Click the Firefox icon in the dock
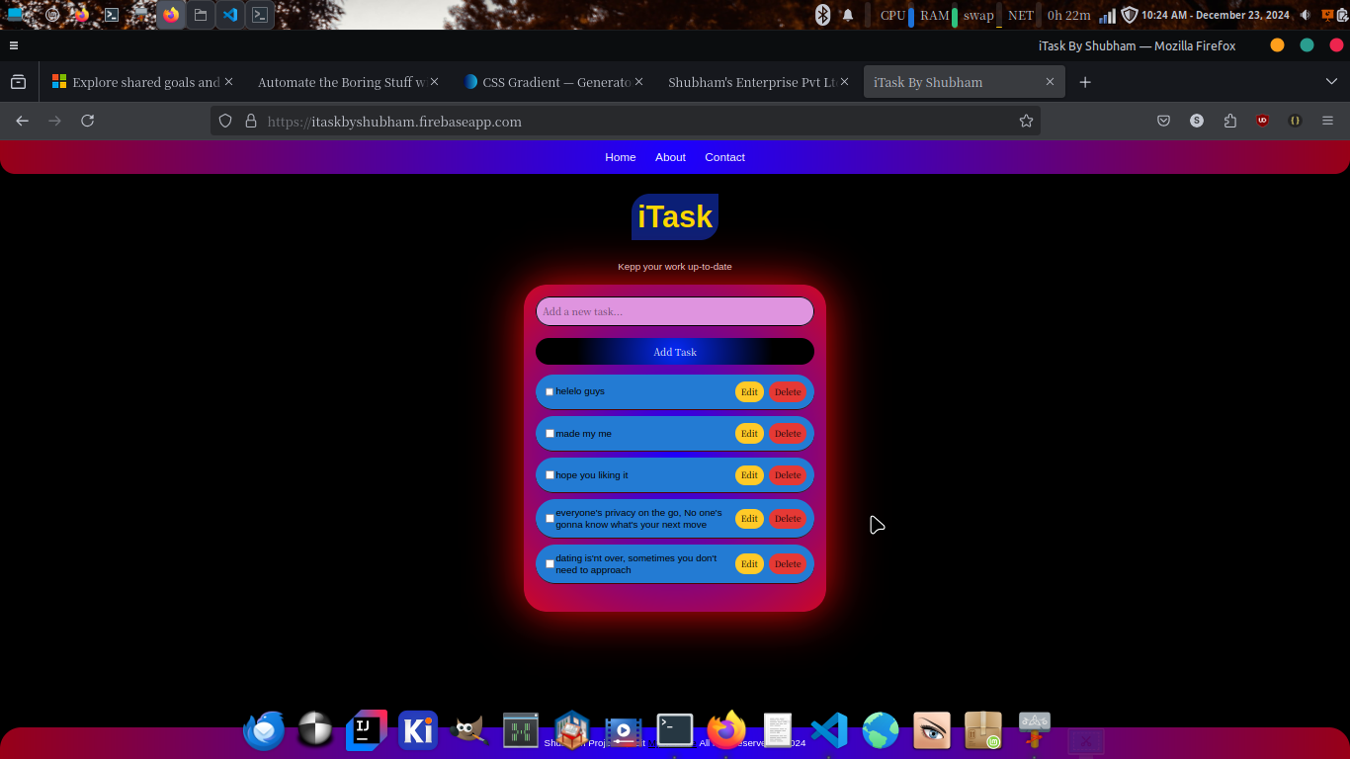This screenshot has width=1350, height=759. [x=726, y=731]
